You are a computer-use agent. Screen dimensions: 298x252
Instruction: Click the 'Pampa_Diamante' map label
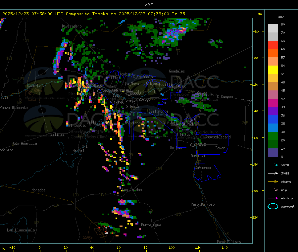tap(14, 108)
